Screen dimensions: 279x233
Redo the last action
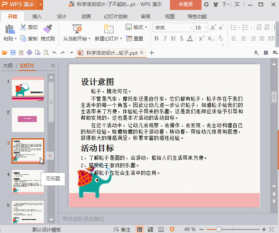62,53
